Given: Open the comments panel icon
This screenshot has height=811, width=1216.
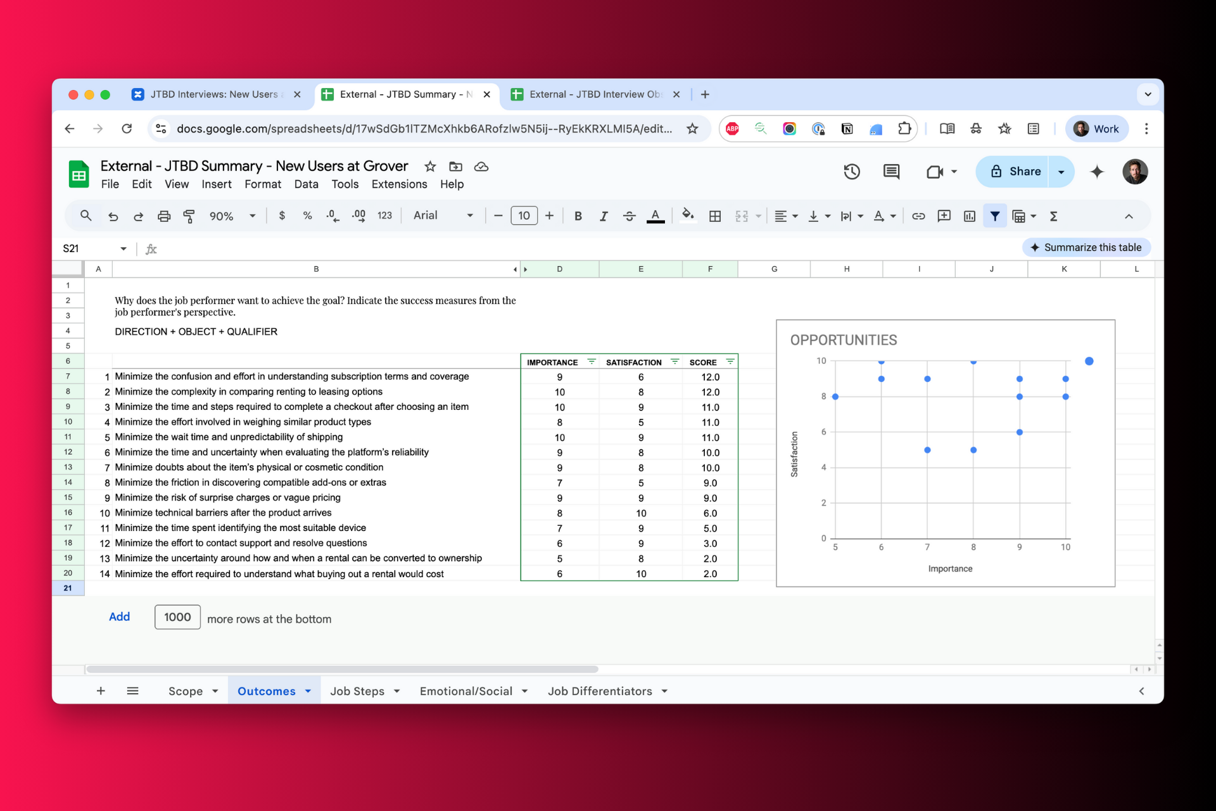Looking at the screenshot, I should click(x=891, y=172).
